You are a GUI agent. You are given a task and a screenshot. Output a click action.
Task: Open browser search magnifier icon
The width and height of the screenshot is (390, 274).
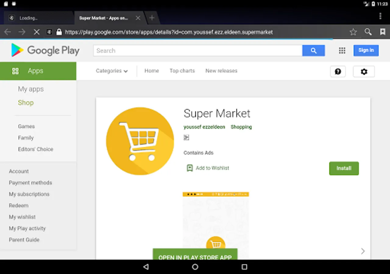(368, 32)
